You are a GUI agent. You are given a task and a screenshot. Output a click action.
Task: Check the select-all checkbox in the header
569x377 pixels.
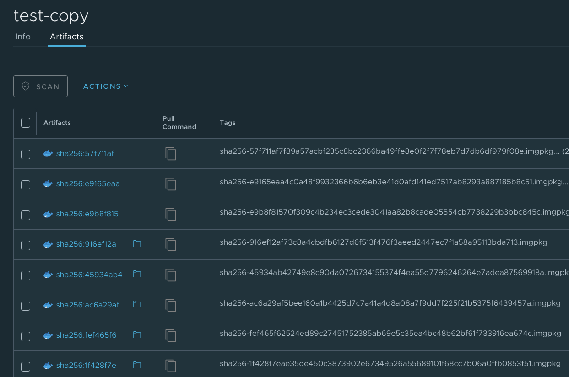[26, 123]
